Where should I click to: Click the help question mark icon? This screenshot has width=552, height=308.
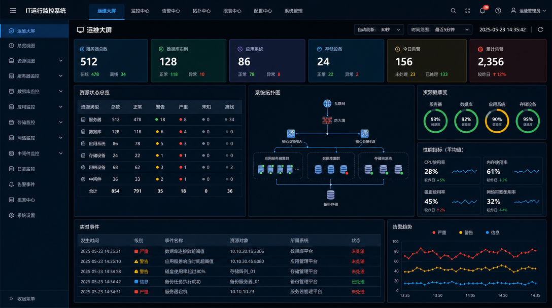498,11
